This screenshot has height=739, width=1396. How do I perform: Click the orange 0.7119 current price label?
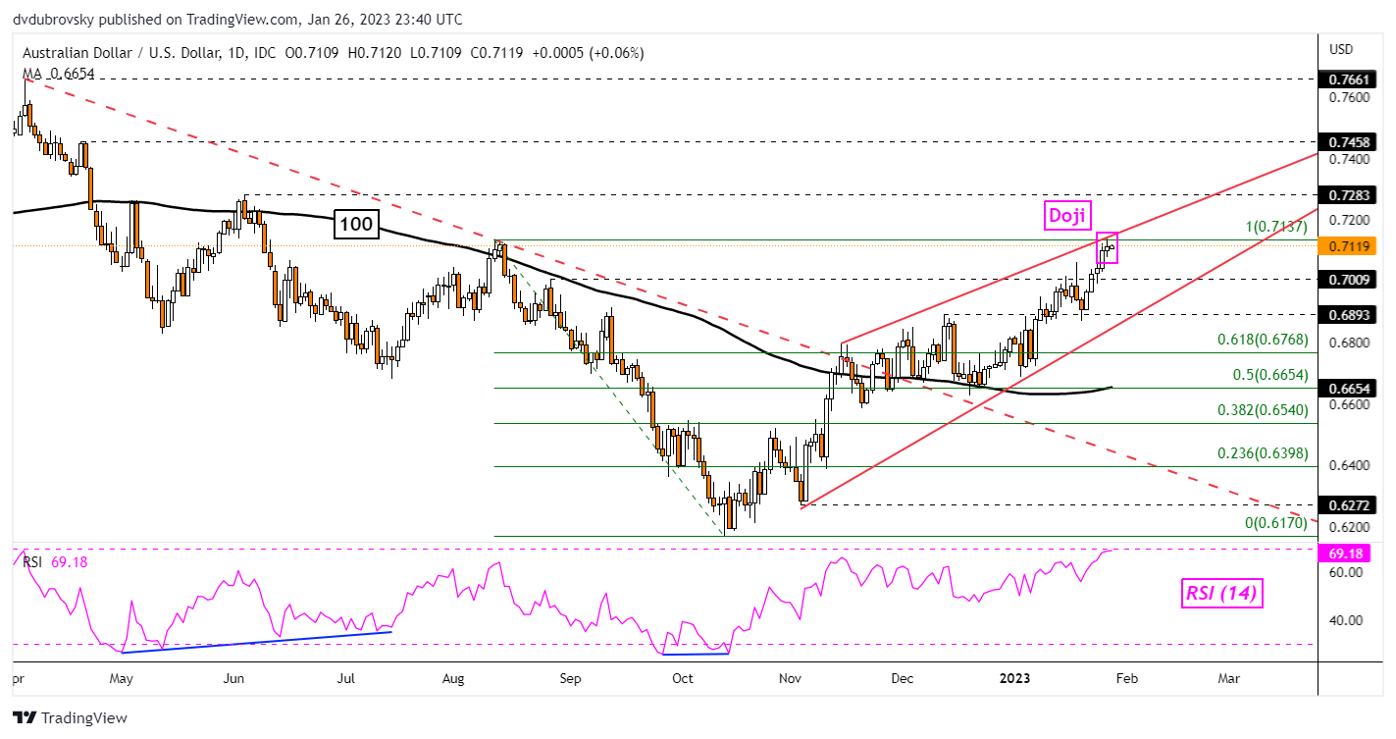tap(1345, 246)
